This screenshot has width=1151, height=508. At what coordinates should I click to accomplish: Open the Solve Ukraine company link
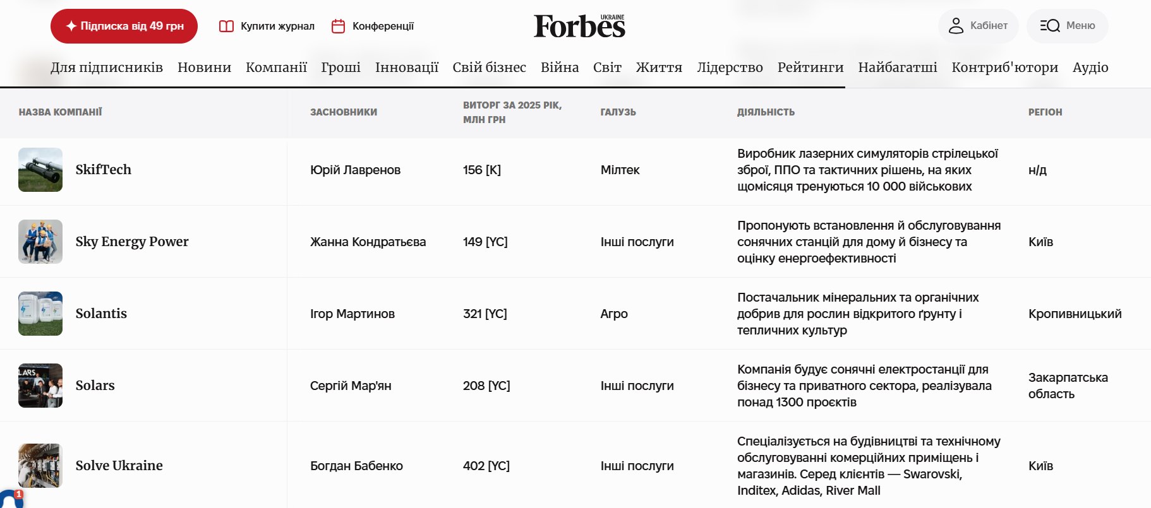[119, 466]
